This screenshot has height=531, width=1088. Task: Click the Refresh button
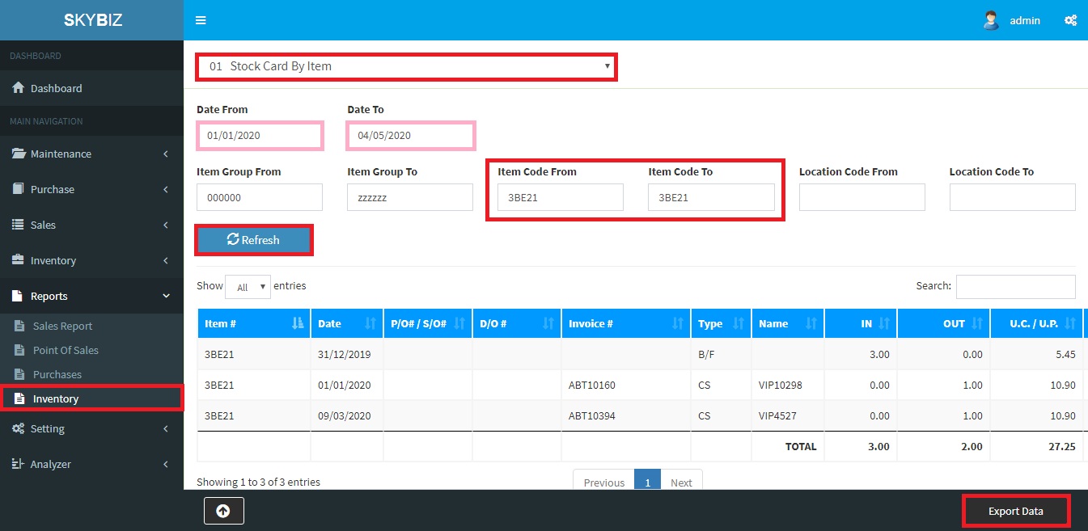[254, 240]
